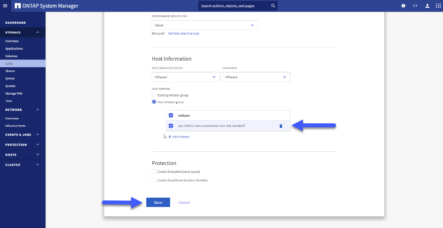Go to Dashboard in sidebar
This screenshot has width=443, height=228.
coord(16,23)
